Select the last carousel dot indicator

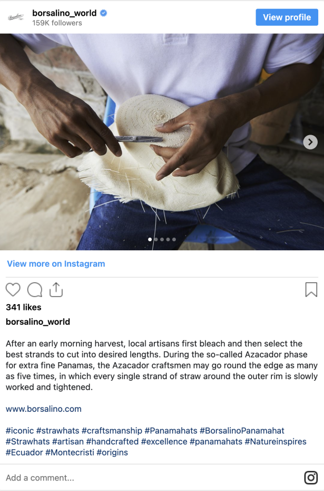click(x=174, y=239)
